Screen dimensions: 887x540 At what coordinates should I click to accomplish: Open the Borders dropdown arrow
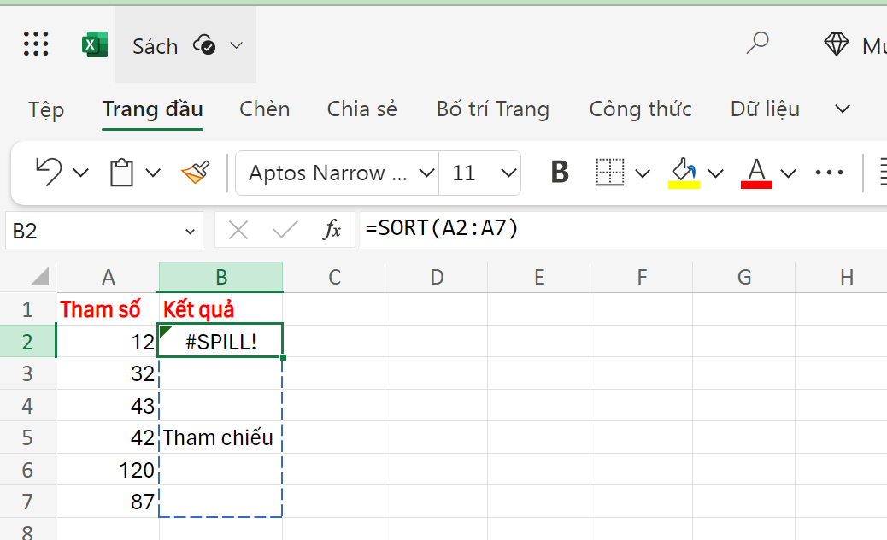click(643, 173)
